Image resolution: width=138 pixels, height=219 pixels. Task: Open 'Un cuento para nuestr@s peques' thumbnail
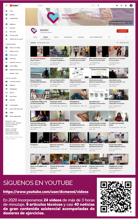pos(119,116)
